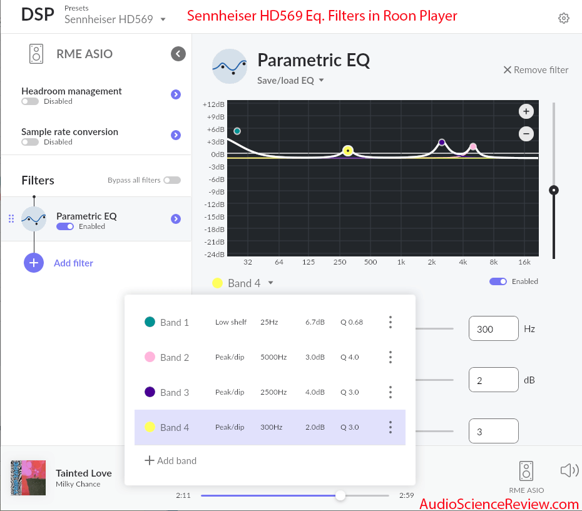Image resolution: width=582 pixels, height=511 pixels.
Task: Click purple Band 3 color dot in list
Action: (150, 392)
